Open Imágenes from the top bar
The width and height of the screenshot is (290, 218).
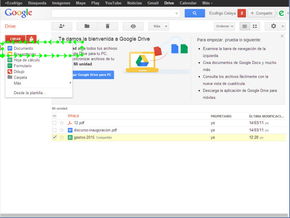point(61,3)
